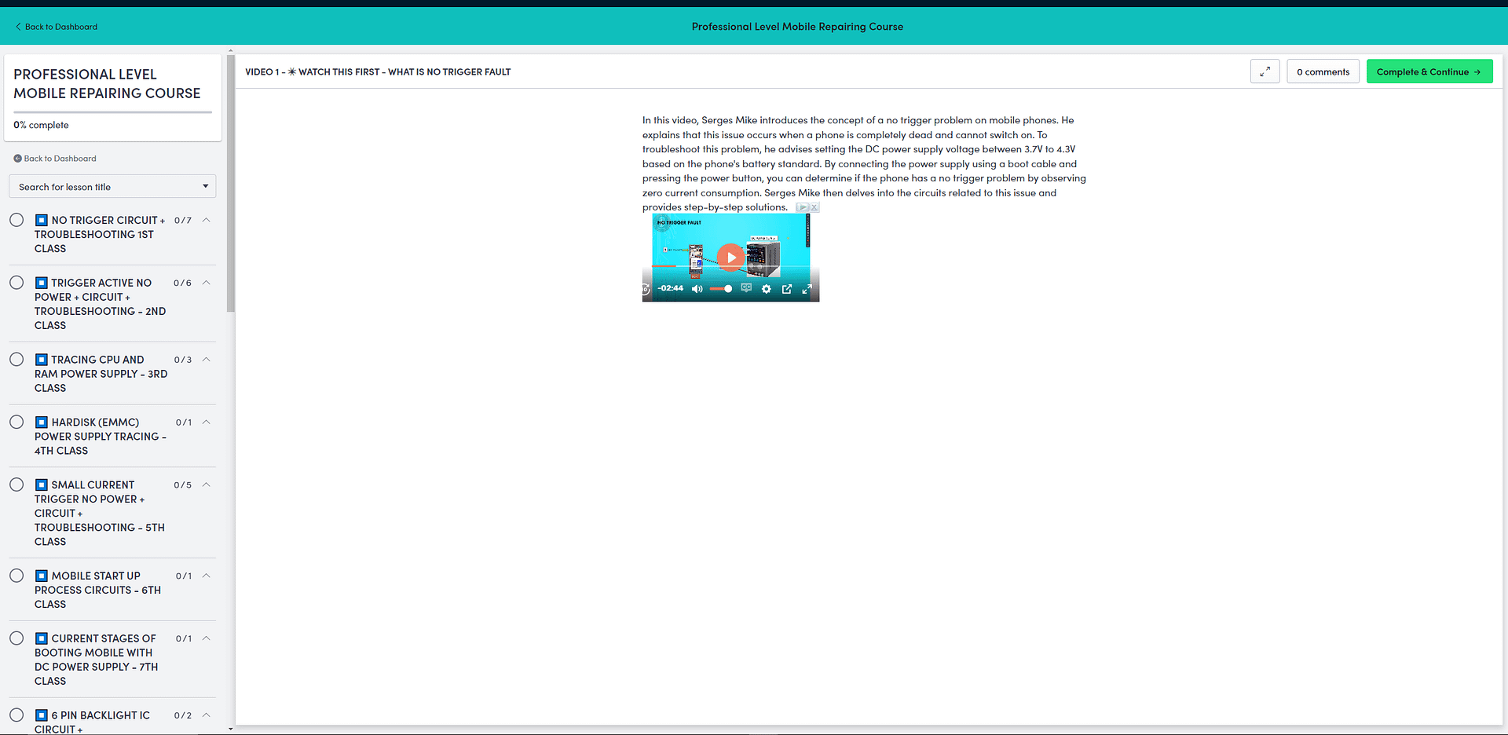Toggle closed captions CC icon

(x=746, y=288)
